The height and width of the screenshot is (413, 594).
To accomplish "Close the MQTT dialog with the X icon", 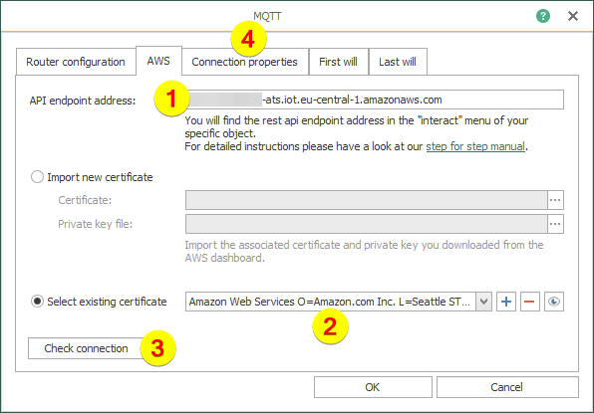I will 573,16.
